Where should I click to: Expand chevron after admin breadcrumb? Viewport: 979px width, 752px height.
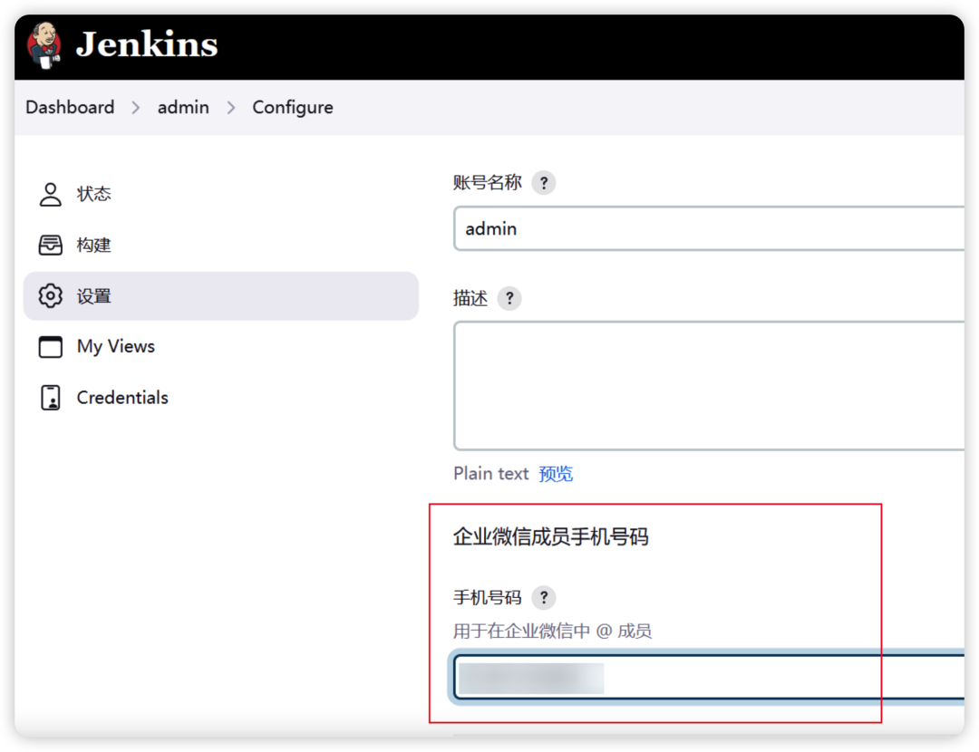[x=231, y=108]
